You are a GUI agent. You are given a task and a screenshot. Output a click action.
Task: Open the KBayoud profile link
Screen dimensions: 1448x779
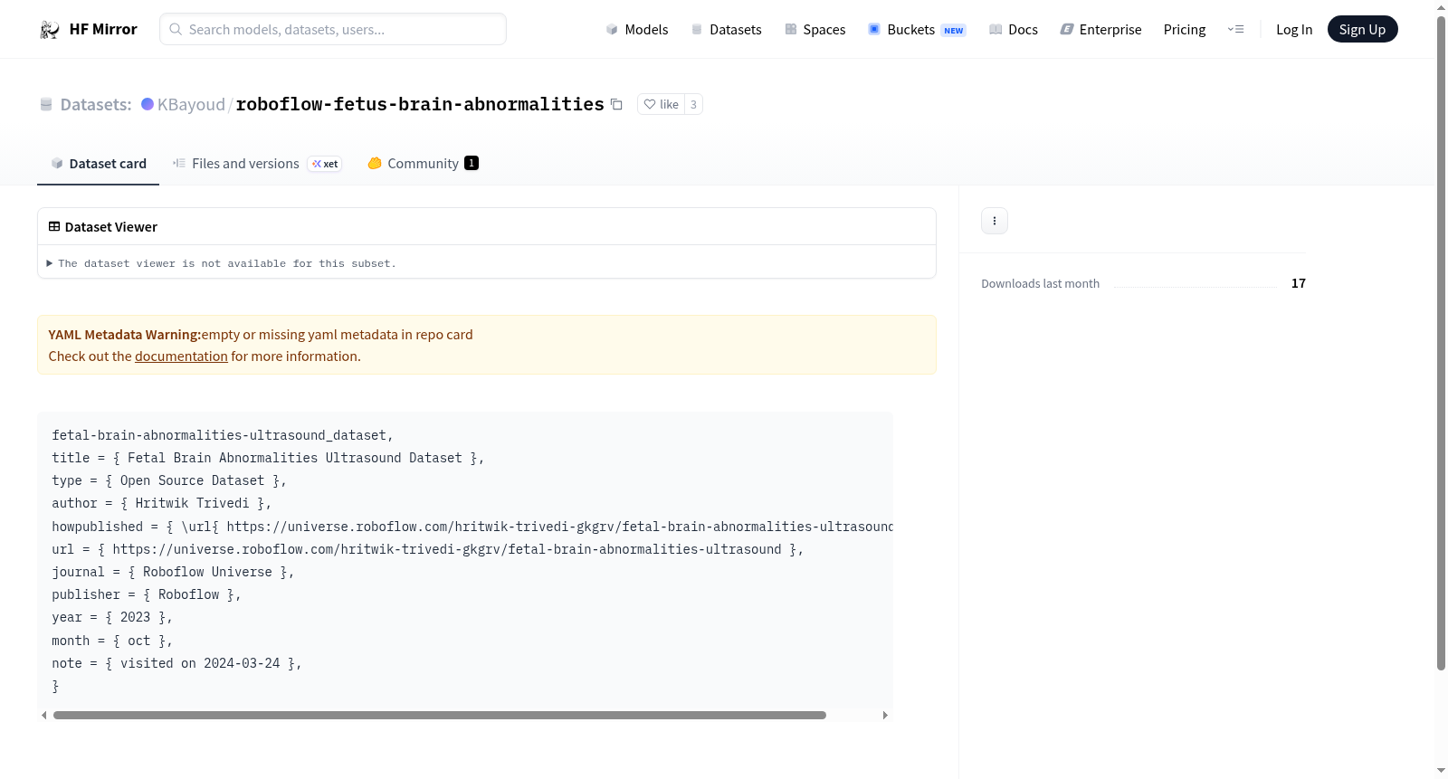coord(191,104)
